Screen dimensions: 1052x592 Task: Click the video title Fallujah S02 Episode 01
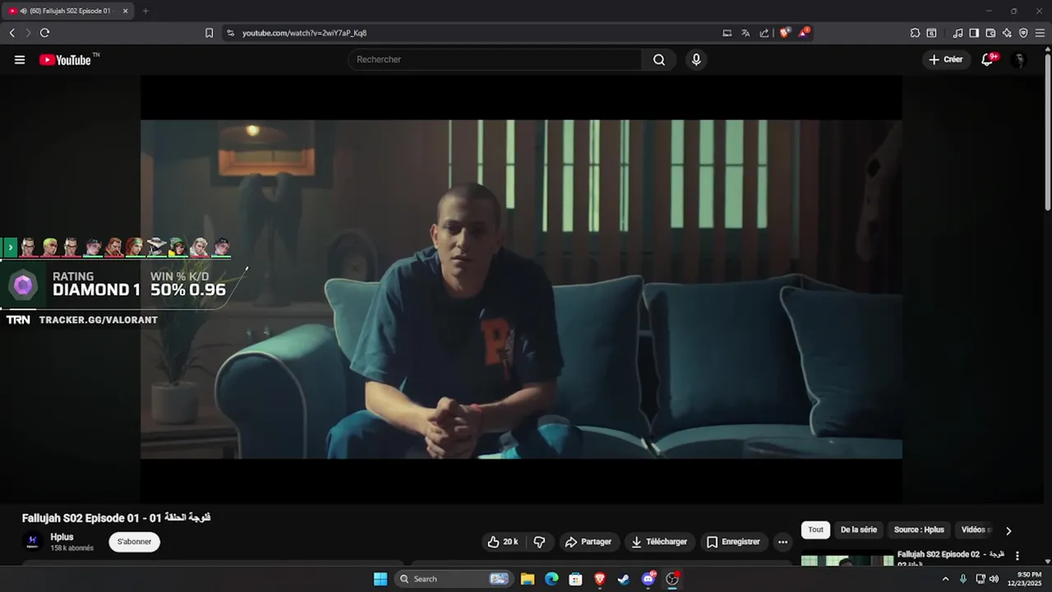(x=117, y=518)
